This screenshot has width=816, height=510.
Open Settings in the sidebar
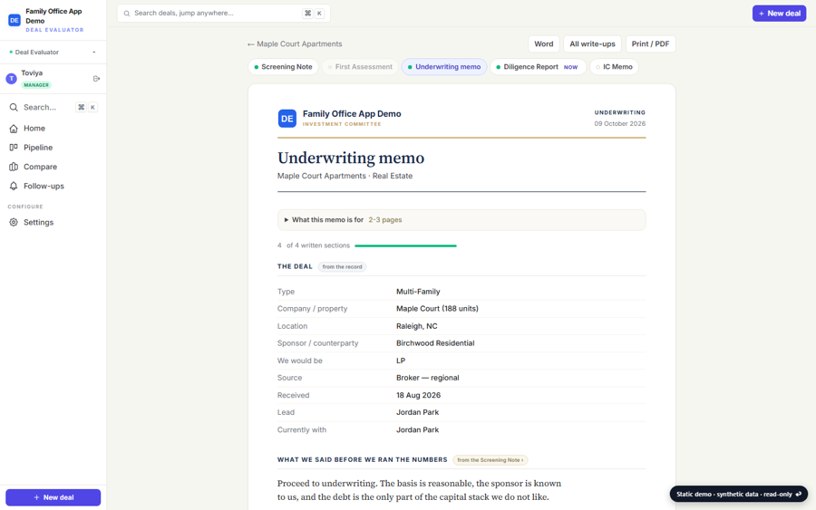point(53,223)
